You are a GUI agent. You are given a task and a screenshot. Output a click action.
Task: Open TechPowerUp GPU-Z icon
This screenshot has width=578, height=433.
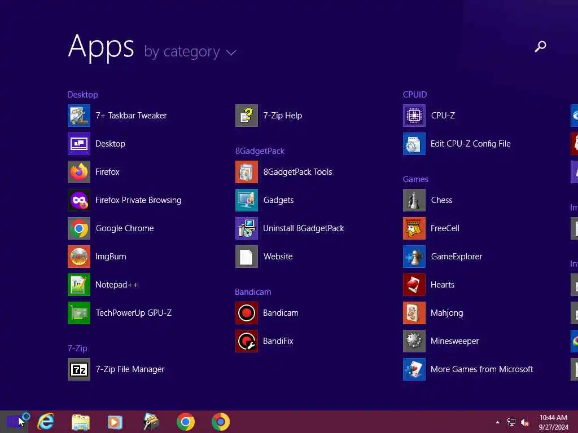(79, 313)
